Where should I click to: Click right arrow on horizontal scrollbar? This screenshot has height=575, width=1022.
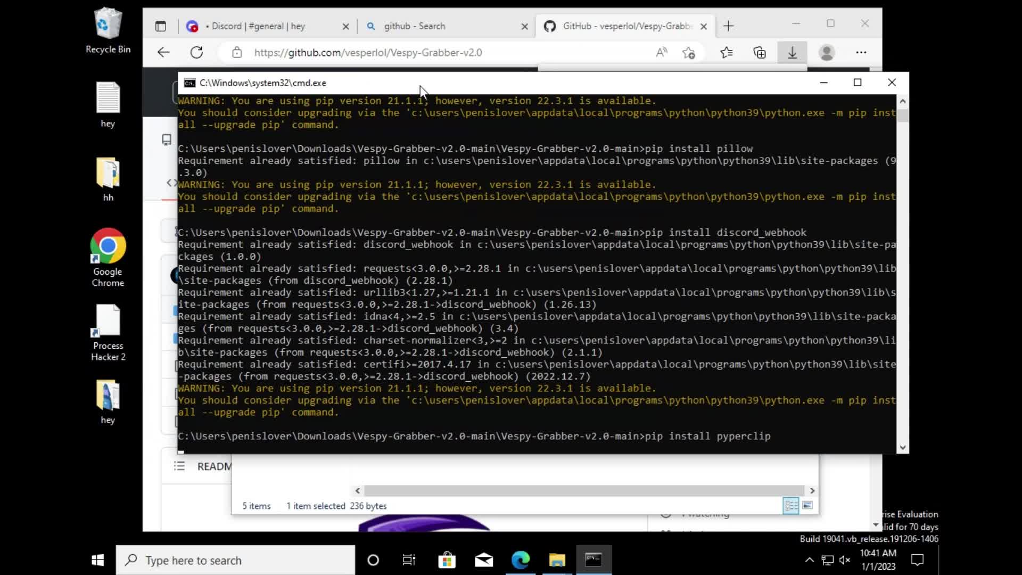812,490
